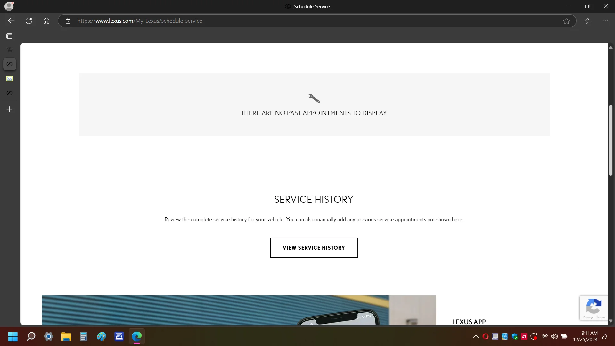Click the View Service History button
The height and width of the screenshot is (346, 615).
(x=314, y=248)
